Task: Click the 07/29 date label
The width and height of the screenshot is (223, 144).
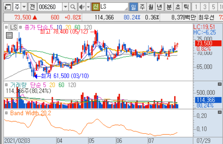Action: [204, 141]
